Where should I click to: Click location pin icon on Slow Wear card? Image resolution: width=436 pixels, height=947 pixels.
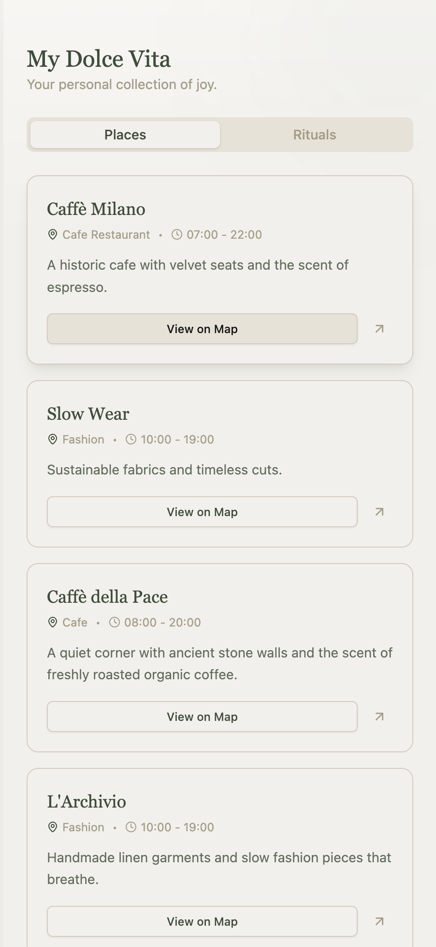[x=53, y=440]
